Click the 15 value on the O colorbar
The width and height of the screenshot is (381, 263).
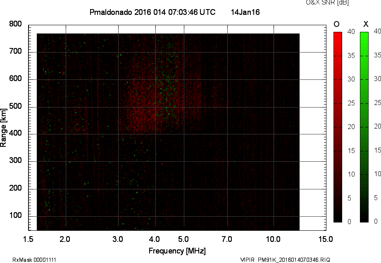(x=351, y=151)
